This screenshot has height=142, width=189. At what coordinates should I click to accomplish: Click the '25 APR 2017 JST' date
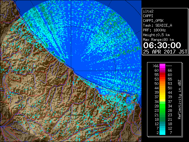click(x=165, y=52)
